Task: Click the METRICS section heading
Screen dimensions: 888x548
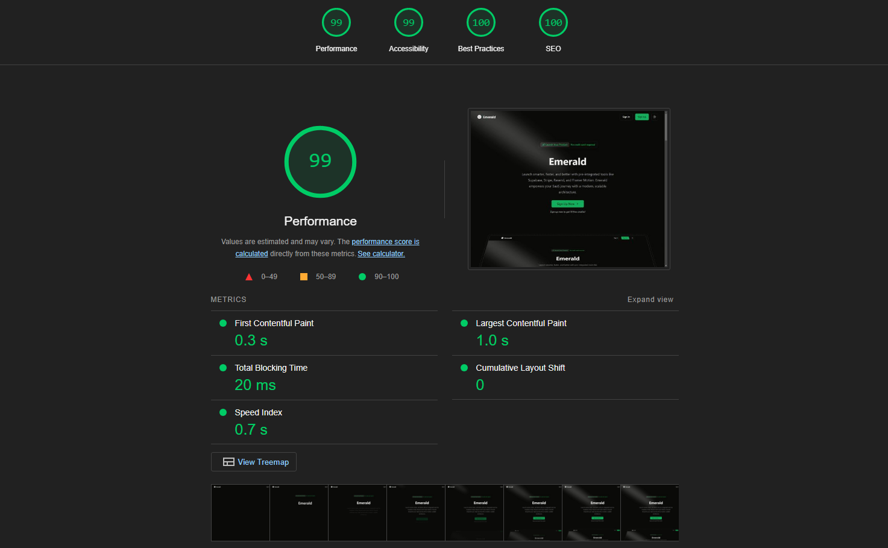Action: tap(228, 300)
